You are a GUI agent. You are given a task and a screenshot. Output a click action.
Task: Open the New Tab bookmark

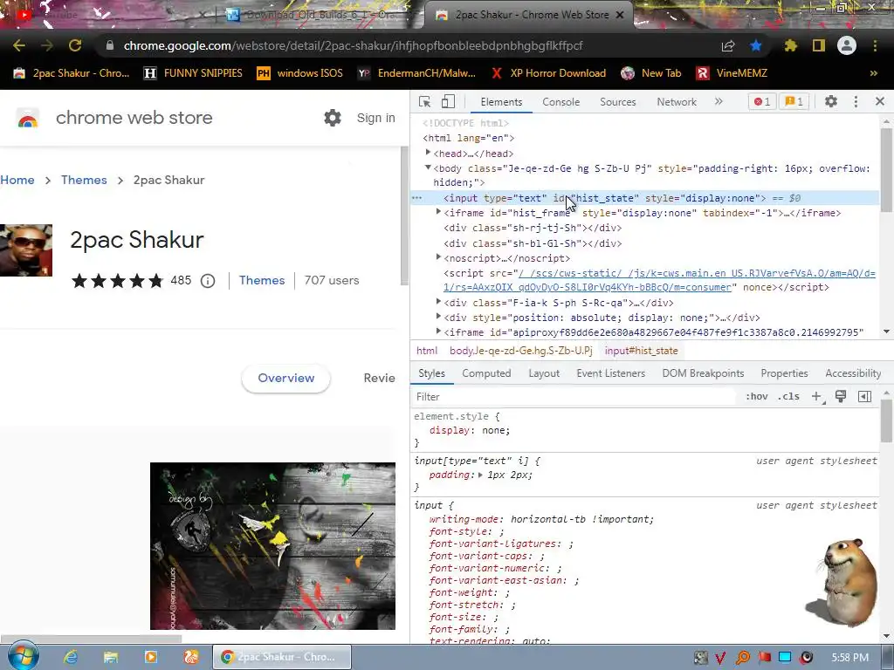651,73
